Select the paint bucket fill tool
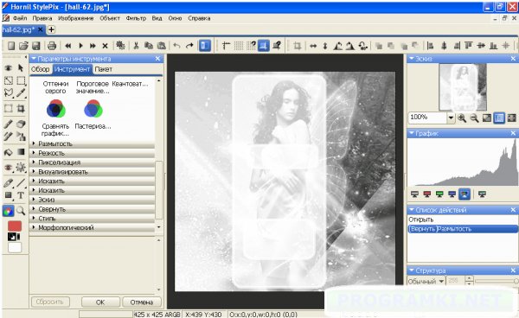 [x=9, y=152]
